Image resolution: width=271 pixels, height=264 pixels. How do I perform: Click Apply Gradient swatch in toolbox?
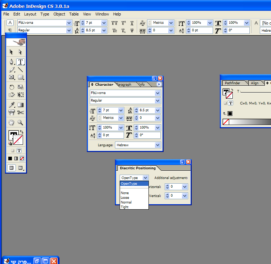(x=16, y=158)
